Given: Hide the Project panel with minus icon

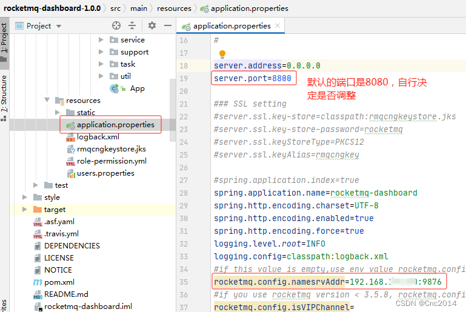Looking at the screenshot, I should click(x=168, y=25).
